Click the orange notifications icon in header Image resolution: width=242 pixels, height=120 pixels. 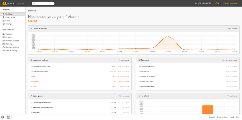216,3
